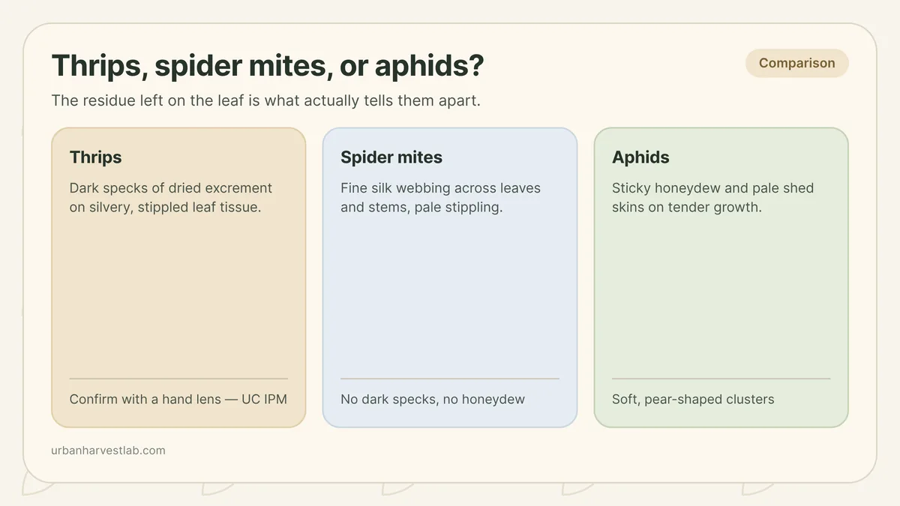The image size is (900, 506).
Task: Click empty area of the green Aphids card
Action: (721, 296)
